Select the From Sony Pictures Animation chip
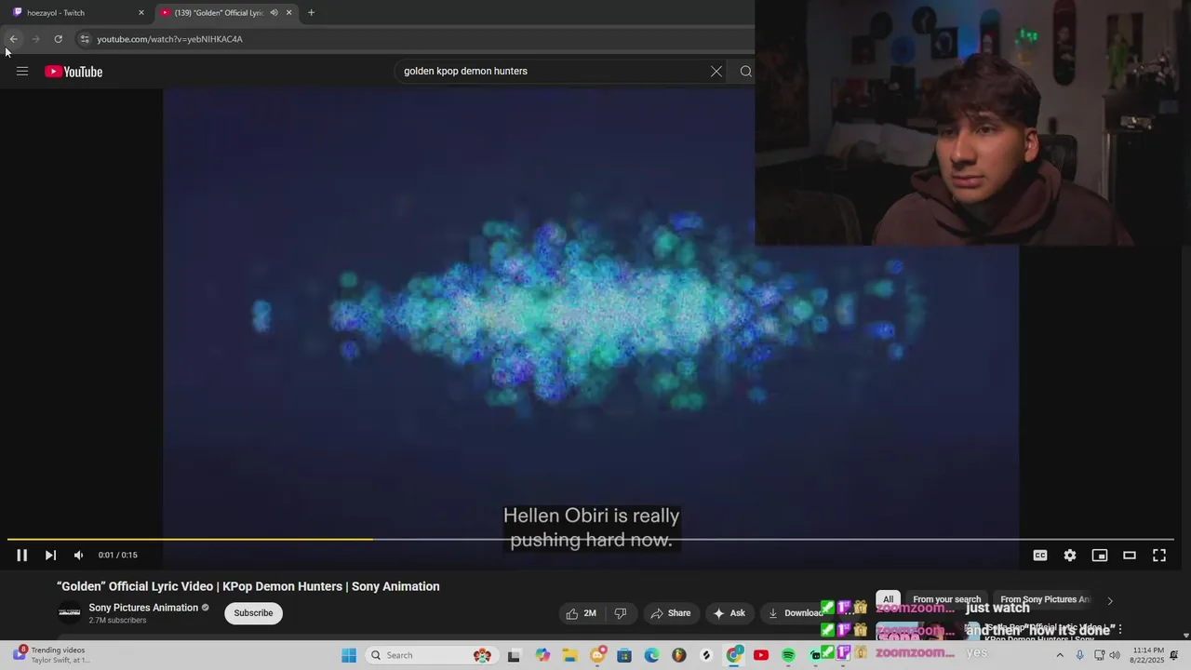This screenshot has width=1191, height=670. click(1045, 600)
